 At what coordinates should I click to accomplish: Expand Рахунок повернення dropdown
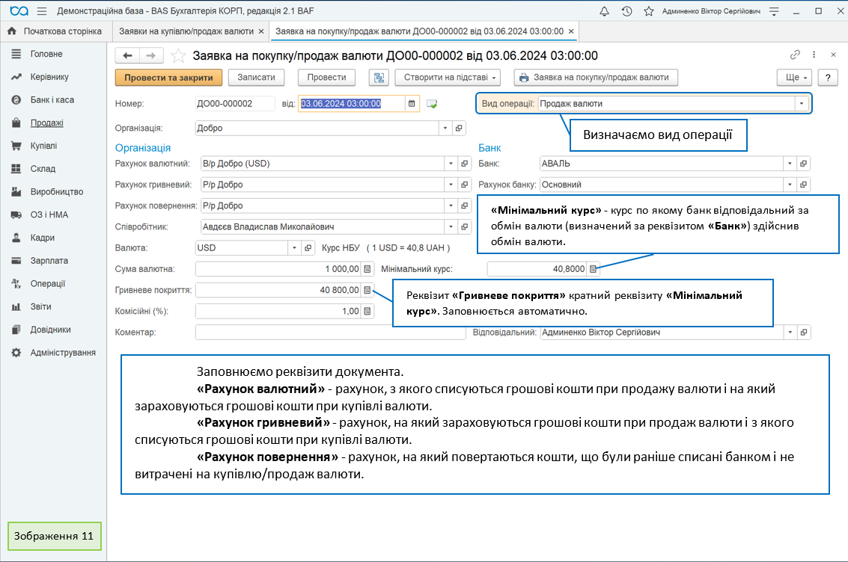[x=451, y=206]
